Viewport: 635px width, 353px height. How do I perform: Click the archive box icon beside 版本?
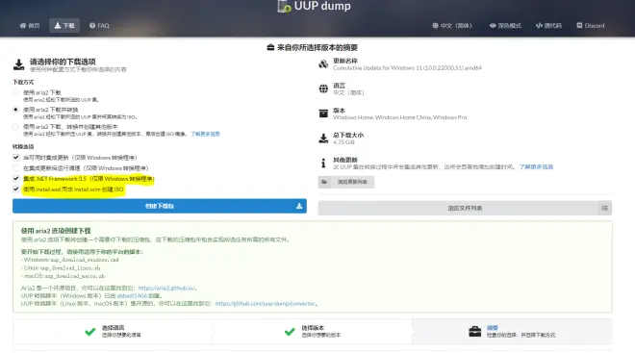[x=323, y=113]
